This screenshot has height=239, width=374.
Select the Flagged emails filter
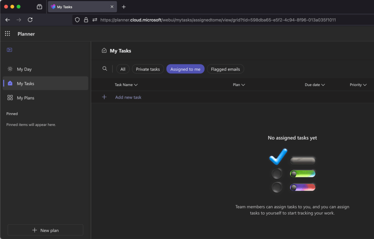coord(225,69)
